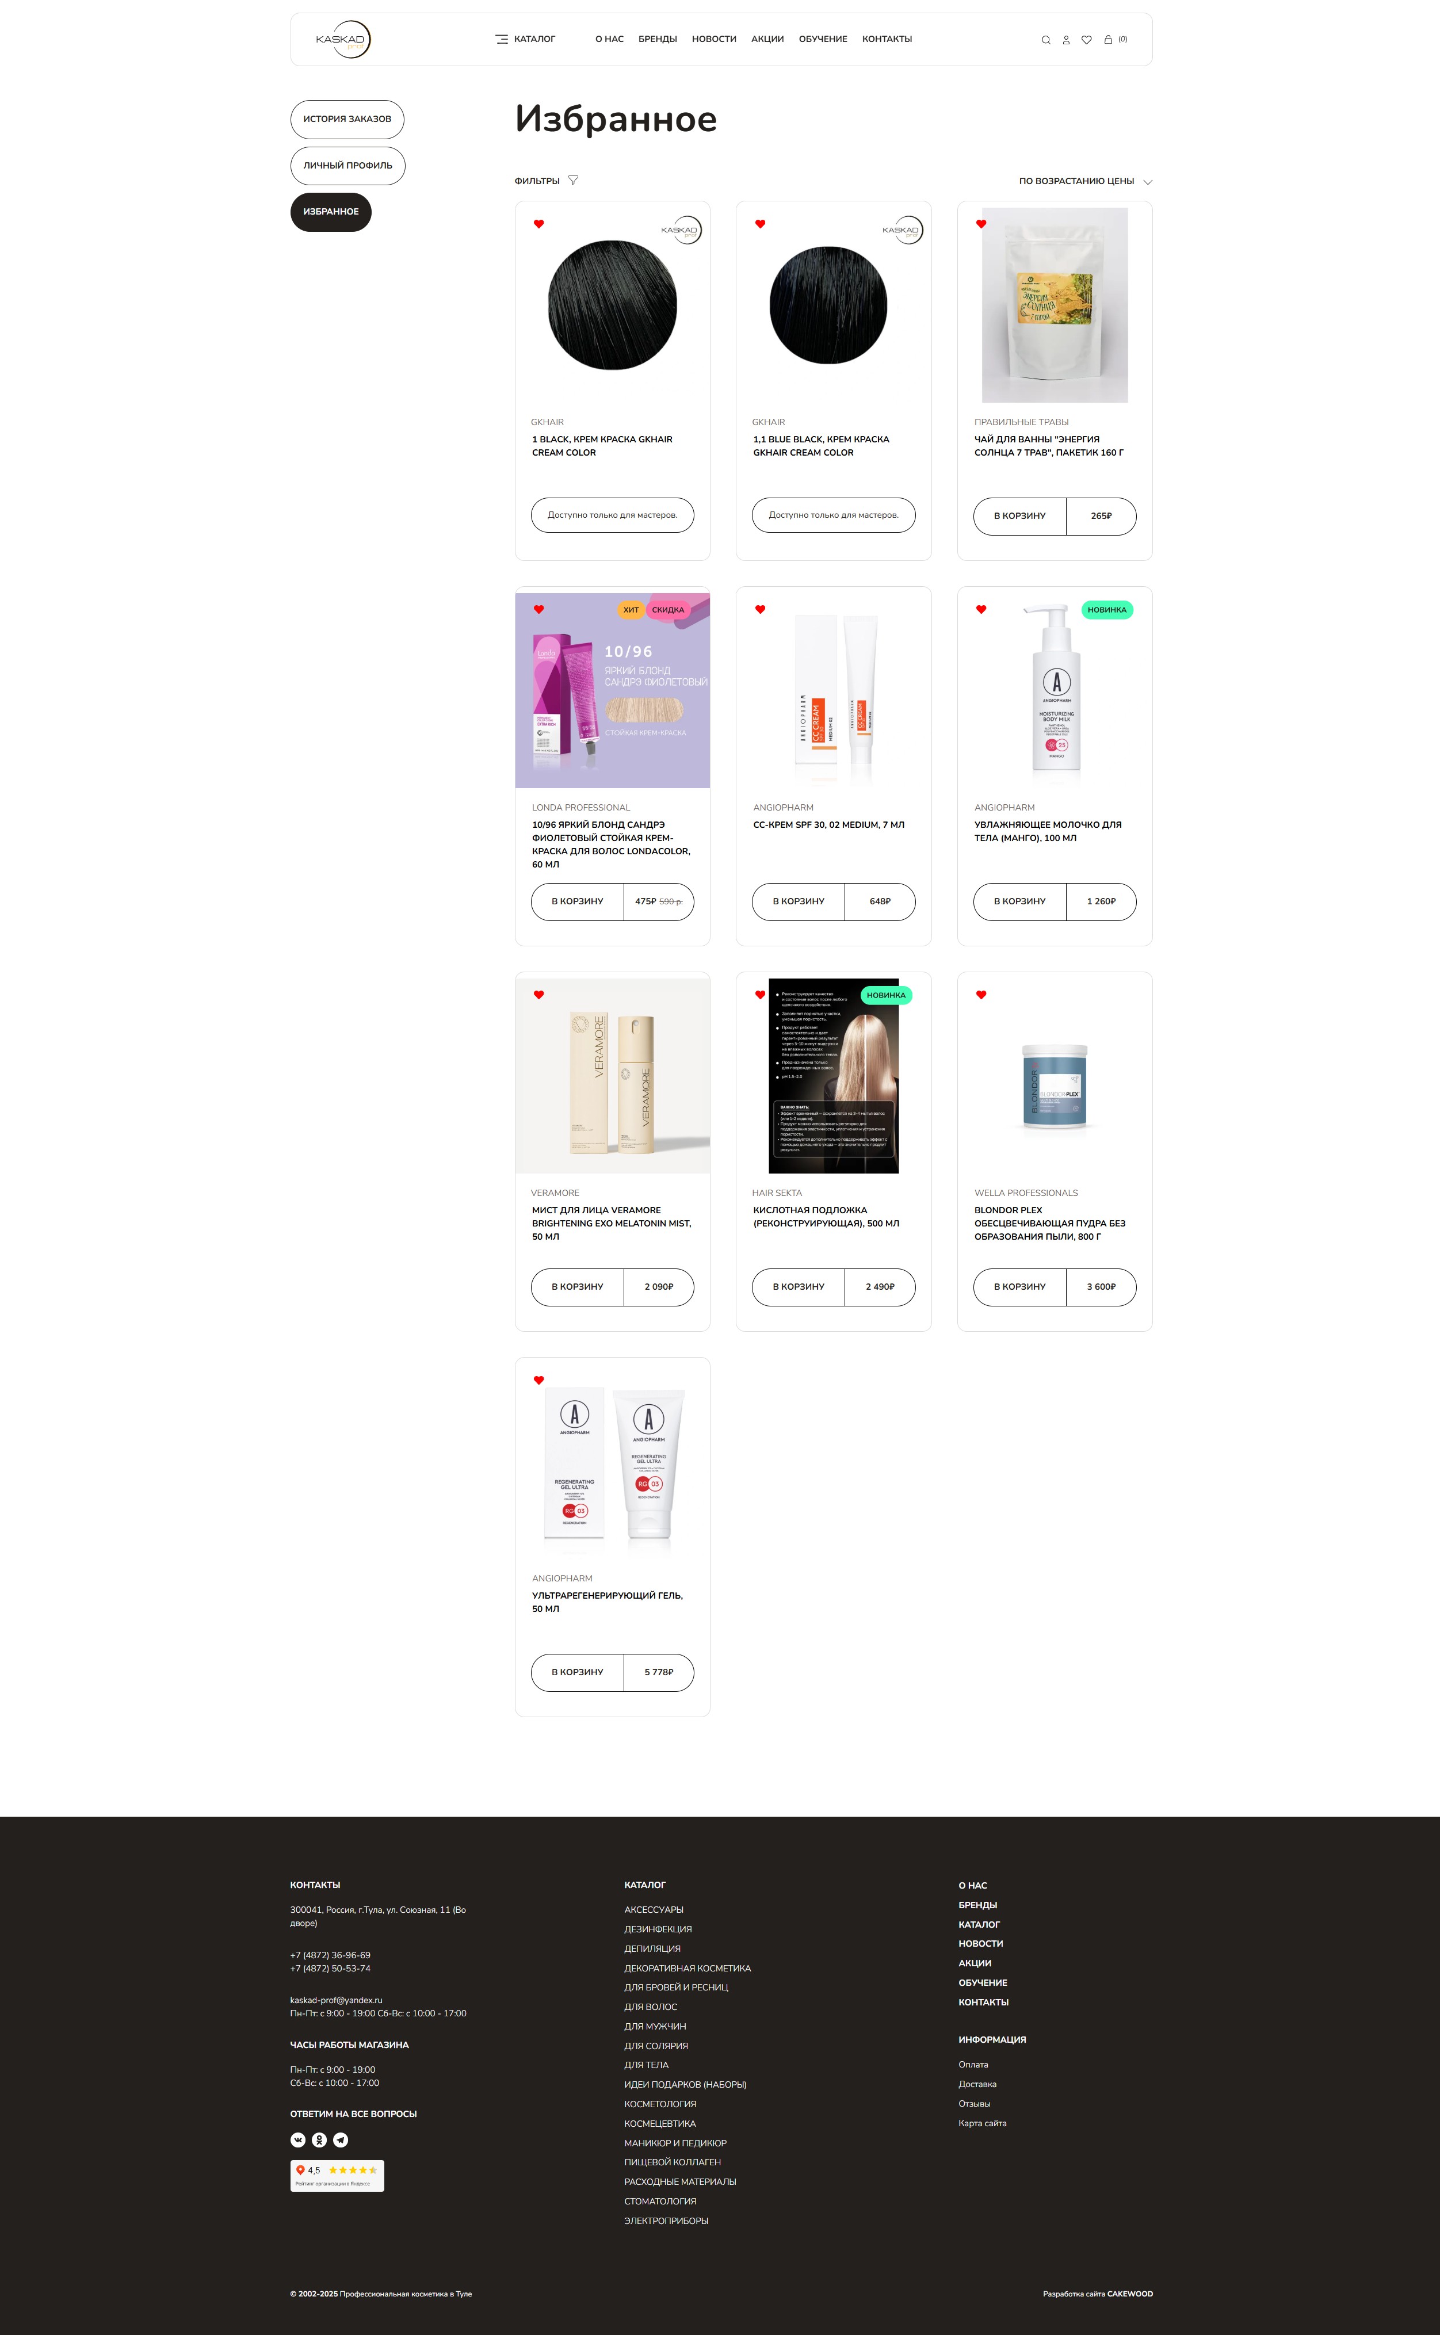Open the shopping cart bag icon
Image resolution: width=1440 pixels, height=2335 pixels.
1107,40
